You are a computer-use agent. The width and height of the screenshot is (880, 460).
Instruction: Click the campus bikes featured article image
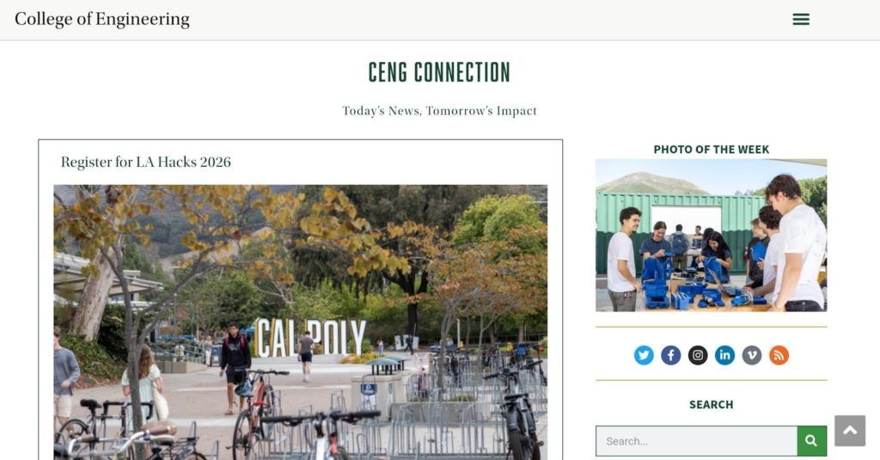(x=300, y=322)
